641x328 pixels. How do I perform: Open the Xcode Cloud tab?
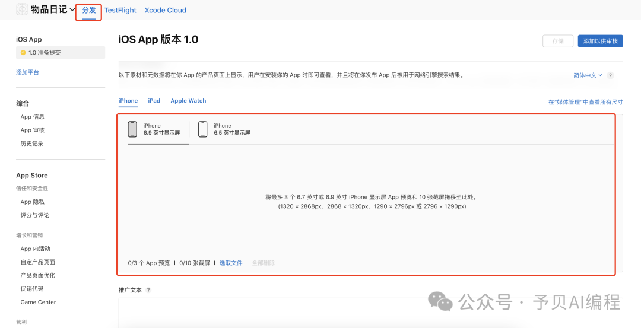[x=166, y=10]
